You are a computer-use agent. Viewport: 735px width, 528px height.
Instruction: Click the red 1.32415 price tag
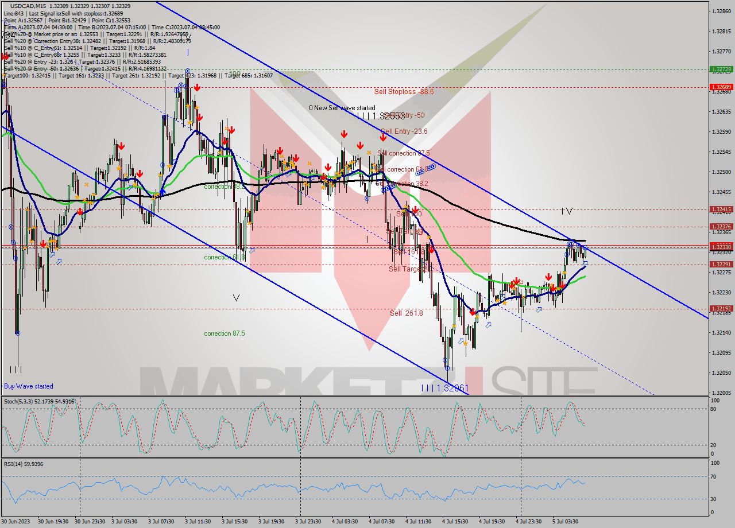point(721,209)
